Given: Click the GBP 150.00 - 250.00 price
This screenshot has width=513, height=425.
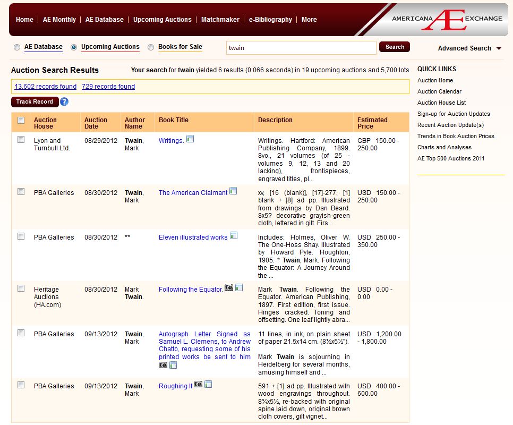Looking at the screenshot, I should pos(378,144).
